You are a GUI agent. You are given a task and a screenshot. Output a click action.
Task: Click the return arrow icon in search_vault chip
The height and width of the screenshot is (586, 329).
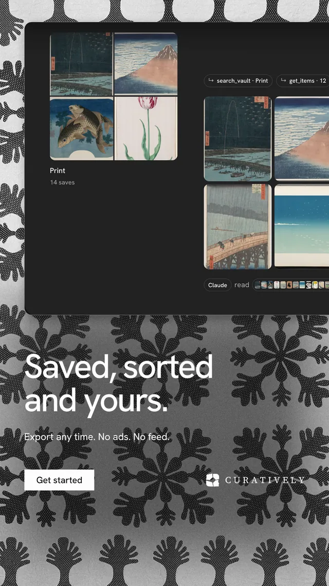coord(211,80)
